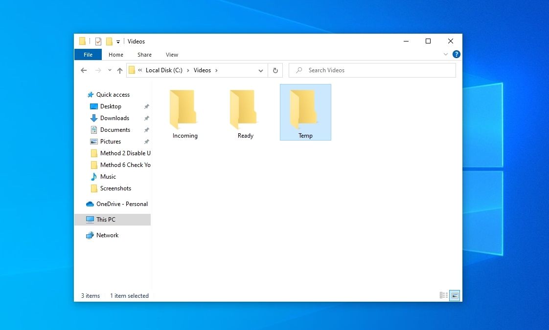Open the Customize Quick Access Toolbar dropdown
Screen dimensions: 549x330
118,41
